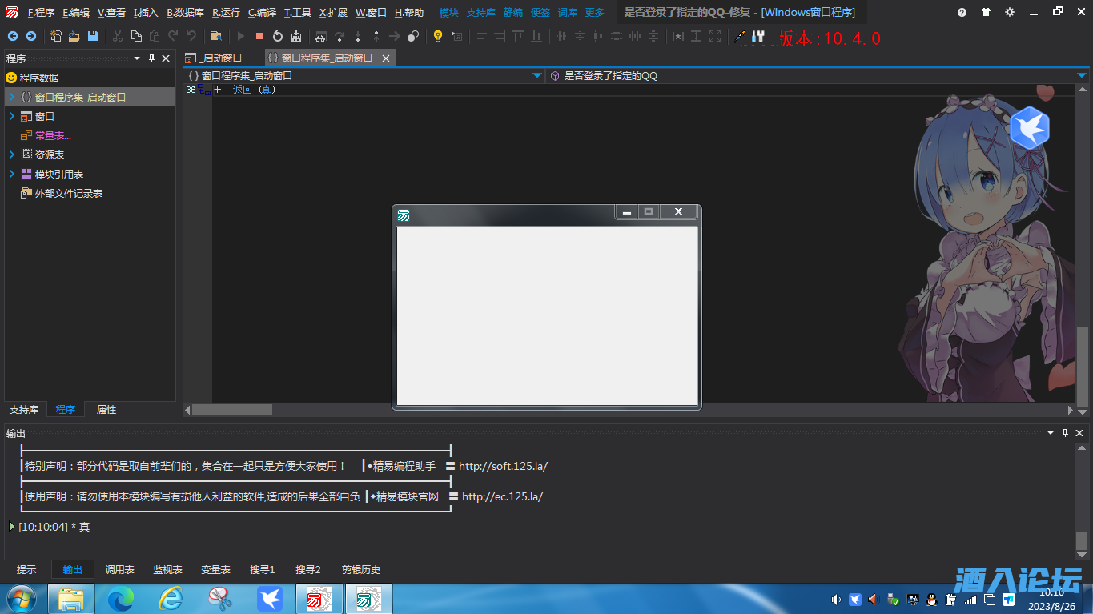Open the C.编译 menu
The width and height of the screenshot is (1093, 614).
point(262,12)
